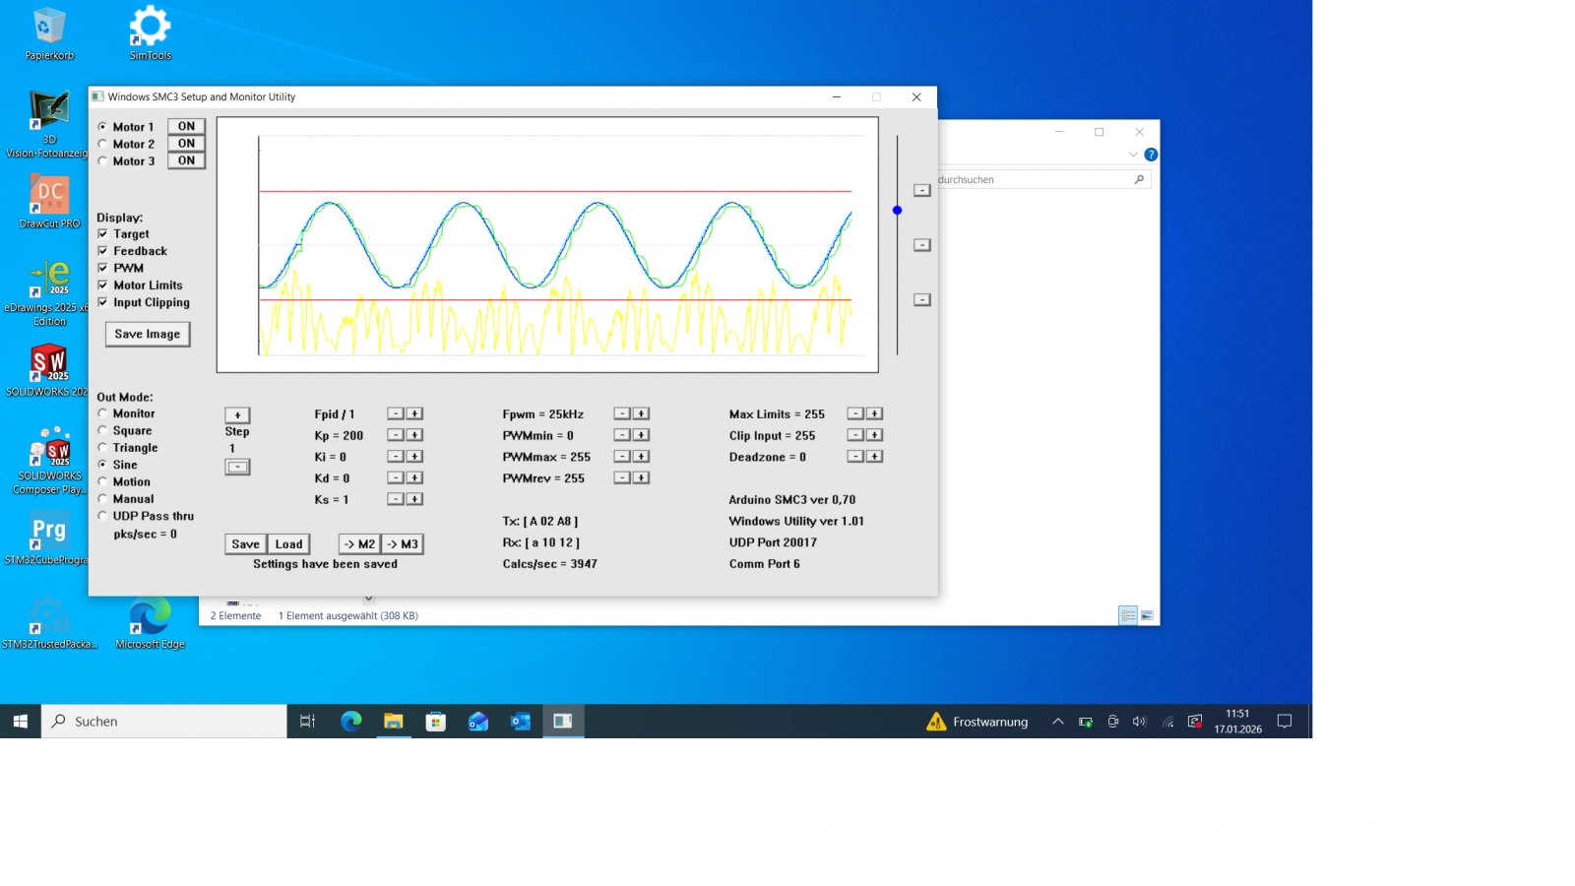Launch SOLIDWORKS 2025 desktop shortcut
Screen dimensions: 1575x886
[x=49, y=368]
